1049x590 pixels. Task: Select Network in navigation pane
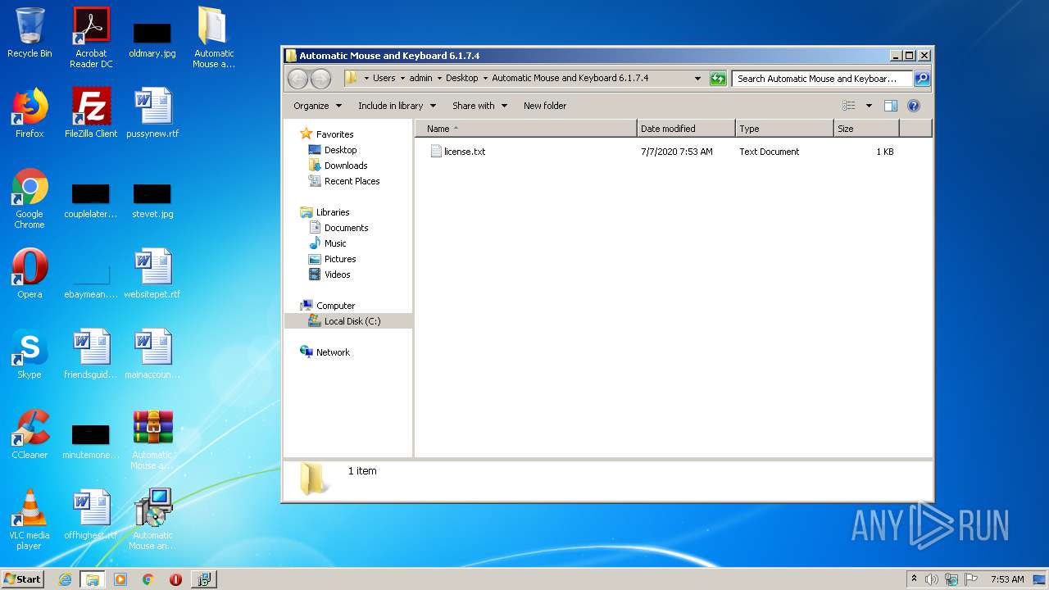click(x=333, y=352)
